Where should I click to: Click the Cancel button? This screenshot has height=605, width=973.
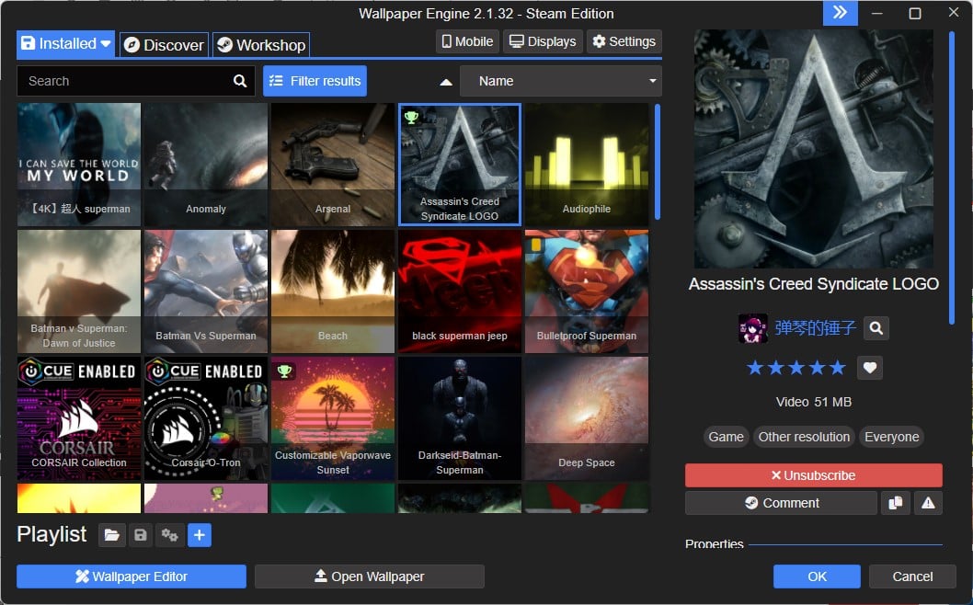click(x=912, y=576)
